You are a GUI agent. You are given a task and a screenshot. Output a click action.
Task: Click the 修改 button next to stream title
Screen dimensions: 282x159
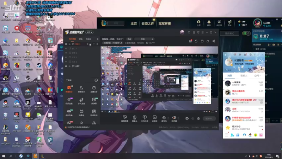tap(129, 39)
